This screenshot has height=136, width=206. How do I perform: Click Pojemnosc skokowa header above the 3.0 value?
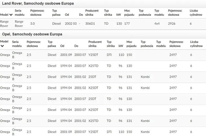point(37,13)
